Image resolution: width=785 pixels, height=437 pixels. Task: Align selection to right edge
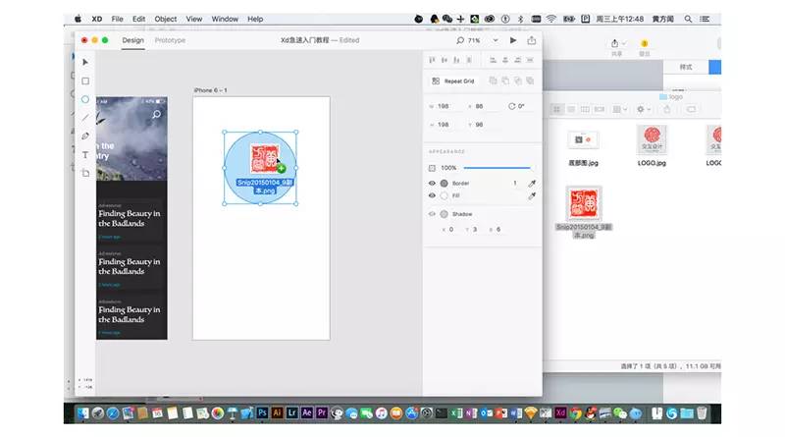tap(518, 60)
